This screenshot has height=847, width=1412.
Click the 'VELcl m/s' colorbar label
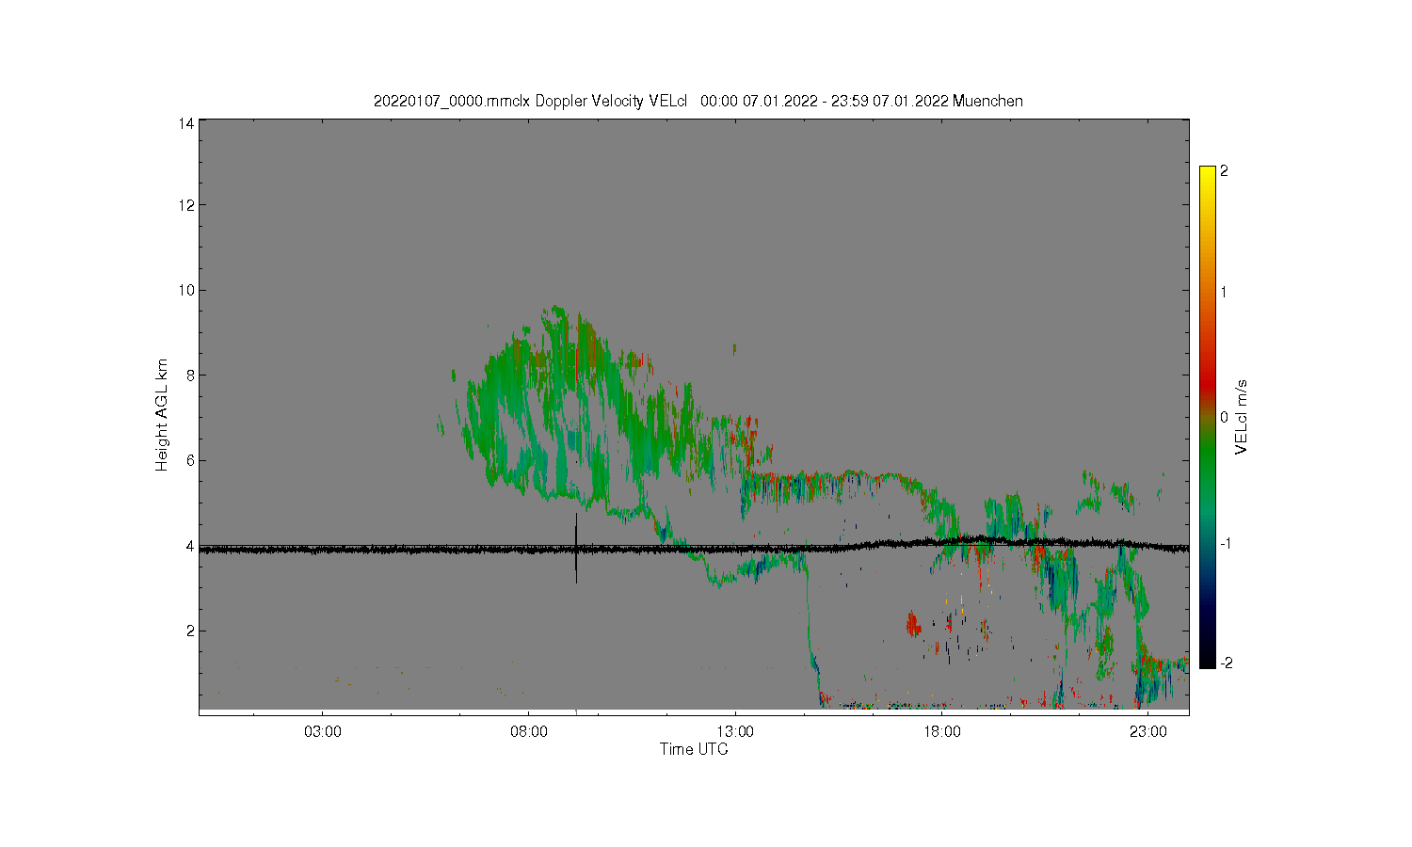coord(1242,417)
